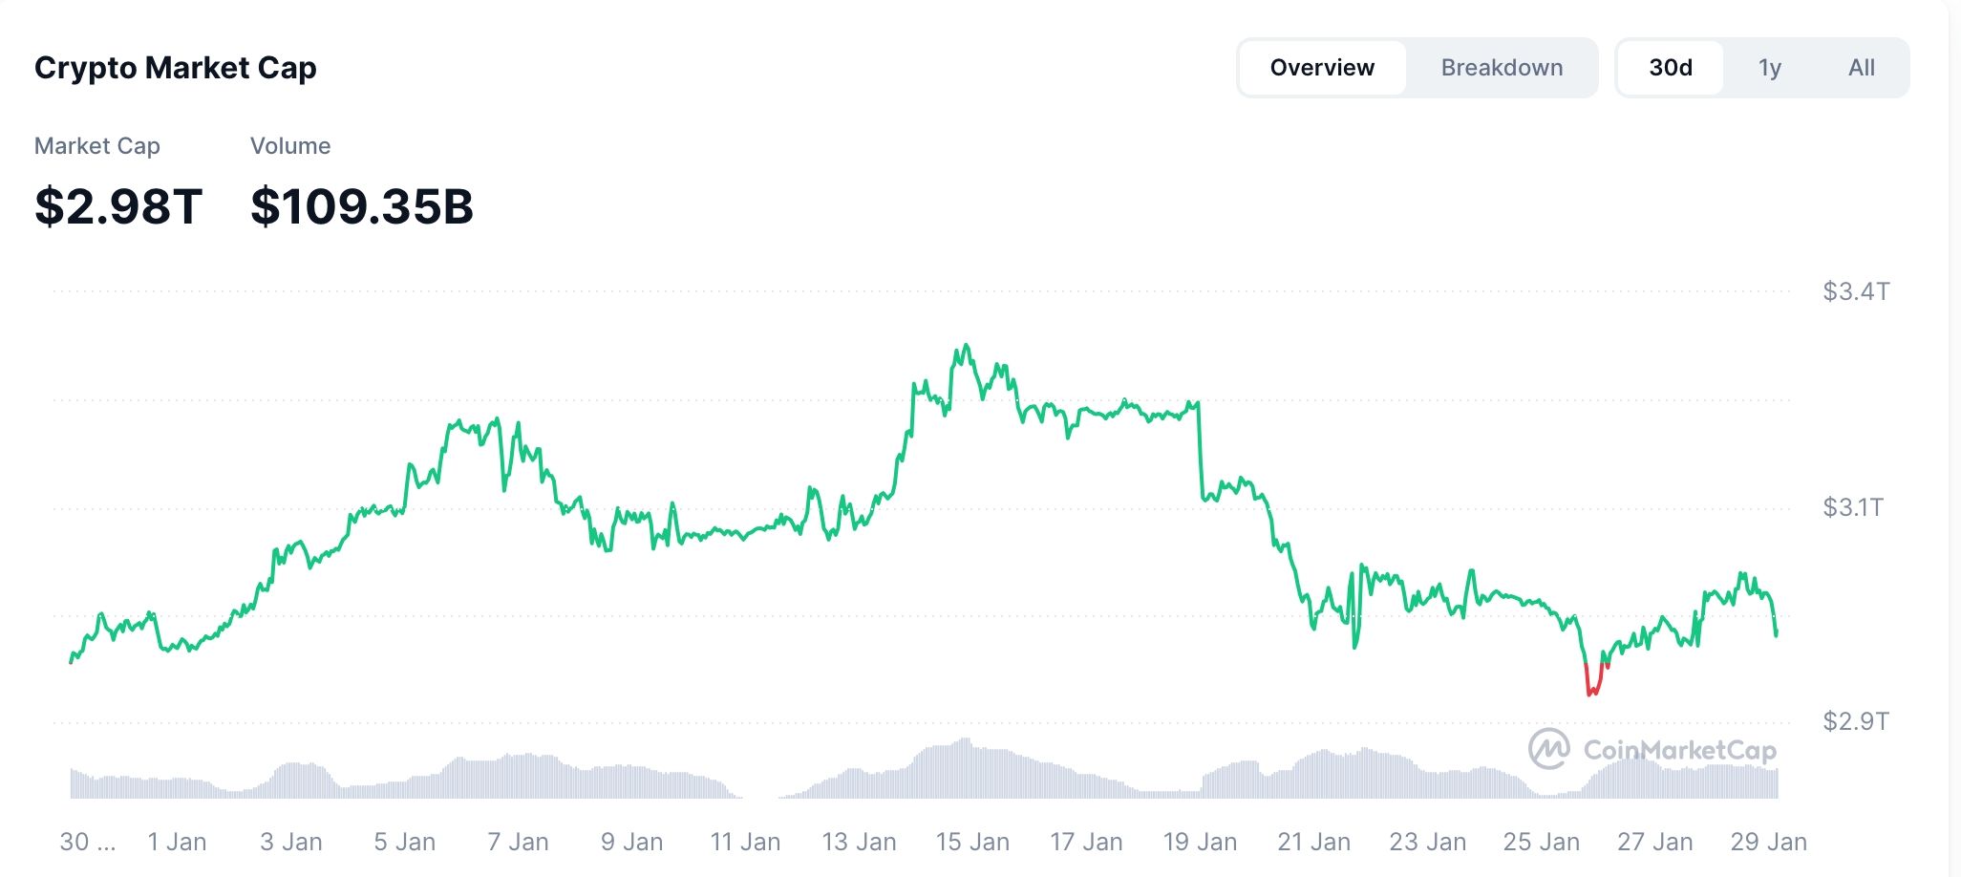Select the All time range
This screenshot has height=877, width=1961.
(1861, 67)
